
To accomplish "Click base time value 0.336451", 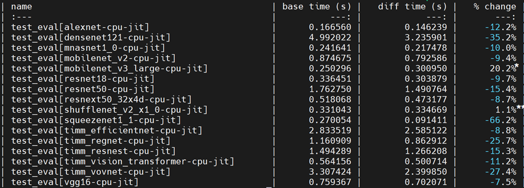I will [x=330, y=79].
